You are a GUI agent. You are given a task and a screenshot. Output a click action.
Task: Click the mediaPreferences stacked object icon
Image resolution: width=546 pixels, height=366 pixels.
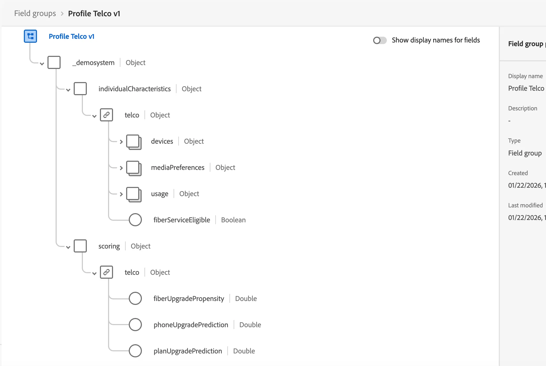tap(134, 168)
